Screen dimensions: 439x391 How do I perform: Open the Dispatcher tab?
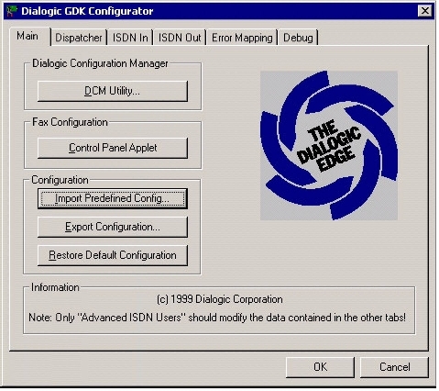79,38
